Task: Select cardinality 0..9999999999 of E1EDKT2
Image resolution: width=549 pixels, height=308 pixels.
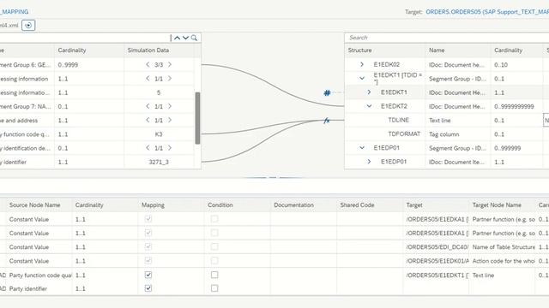Action: point(516,106)
